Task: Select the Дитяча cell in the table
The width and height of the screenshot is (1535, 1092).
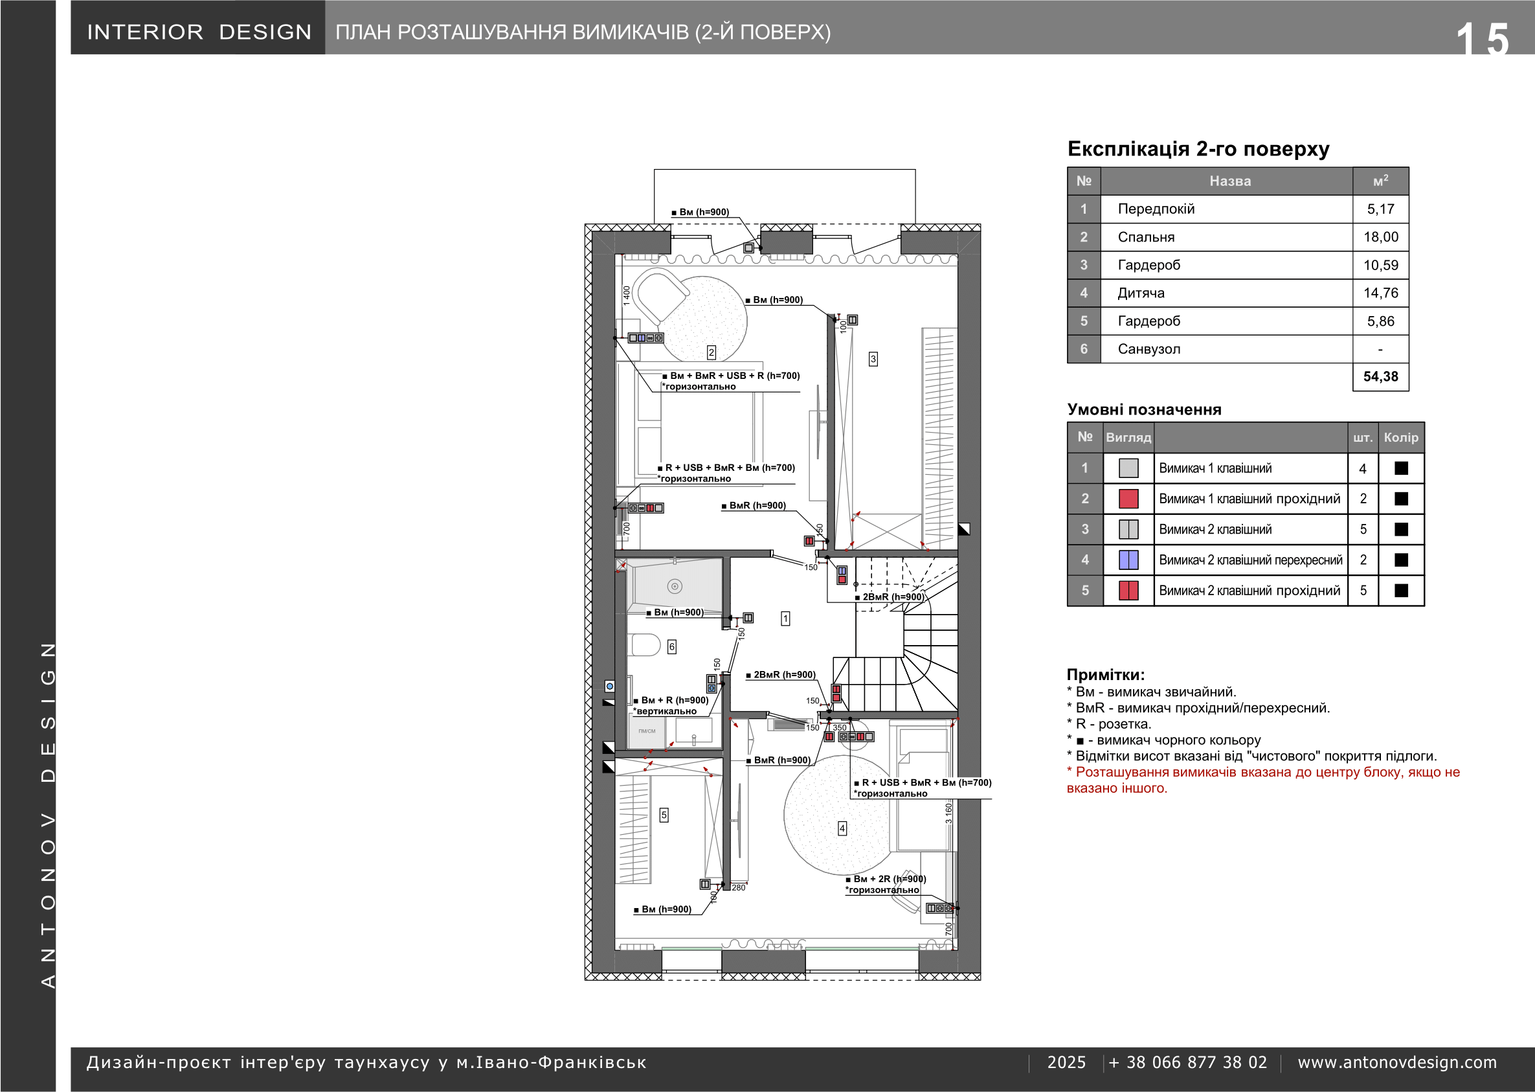Action: (1227, 293)
